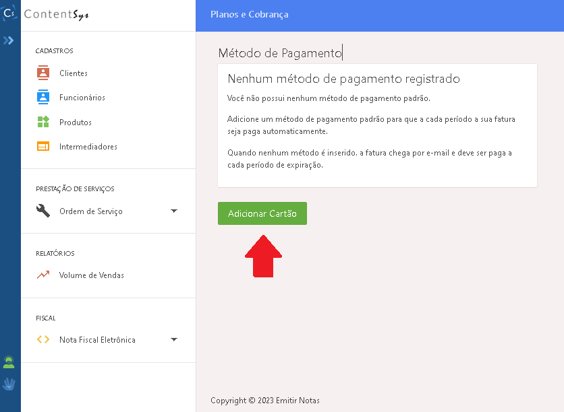Click the blue hand icon in left bar
The height and width of the screenshot is (412, 564).
9,384
